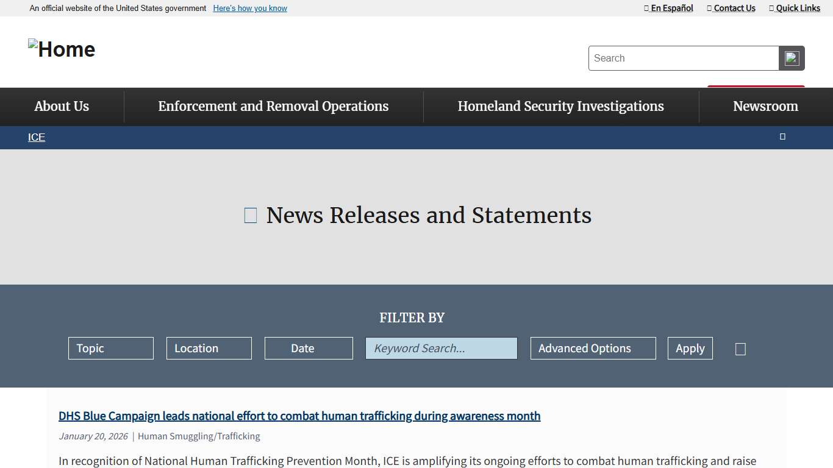Click the icon beside Quick Links
The image size is (833, 468).
(x=771, y=8)
